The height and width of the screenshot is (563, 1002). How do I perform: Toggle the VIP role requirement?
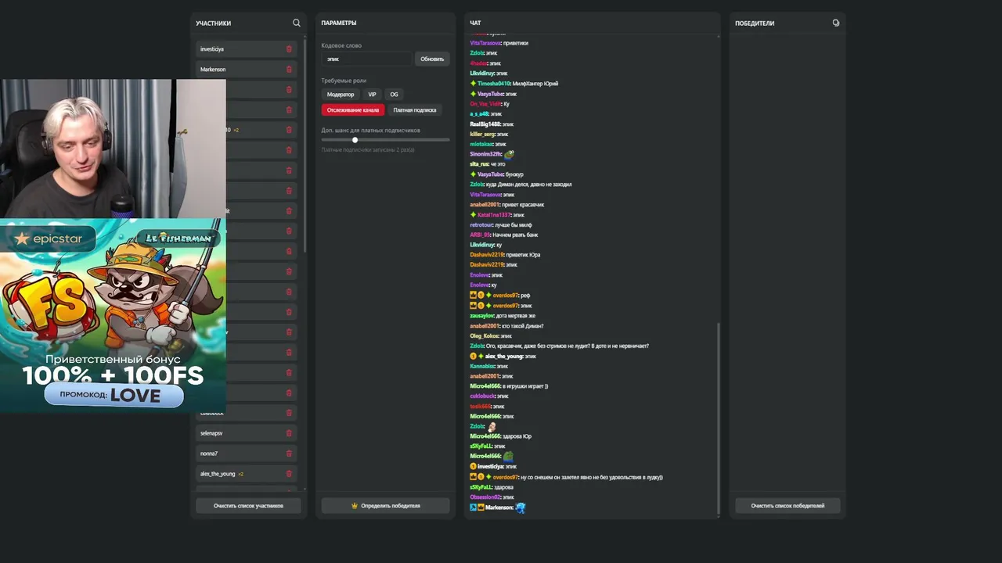coord(372,95)
